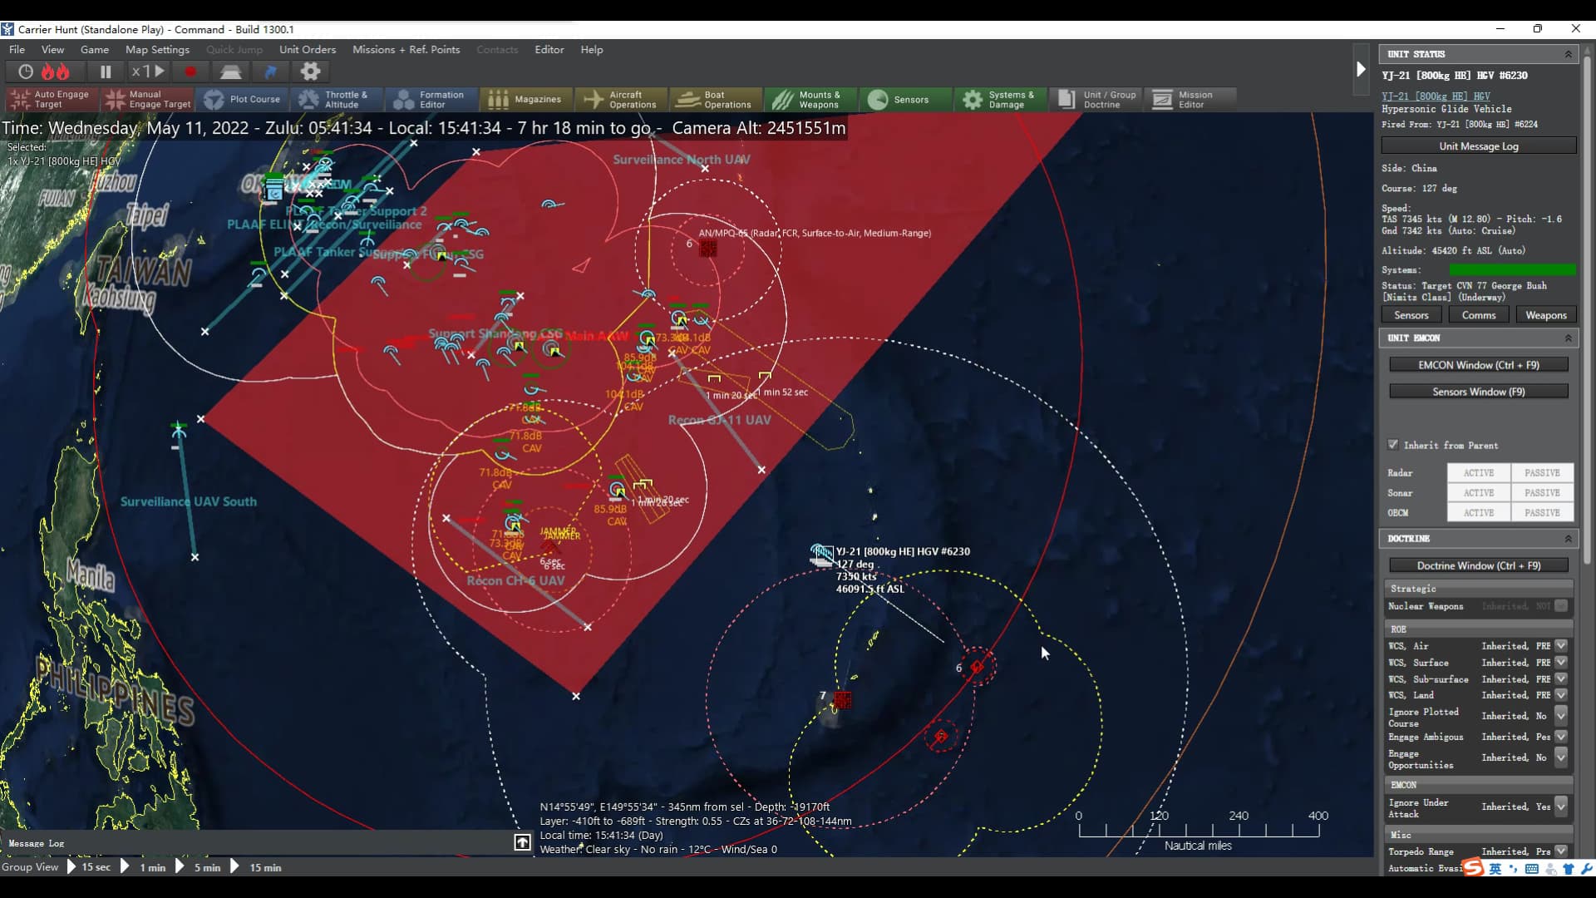Screen dimensions: 1596x898
Task: Click the Sogou input method tray icon
Action: 1473,868
